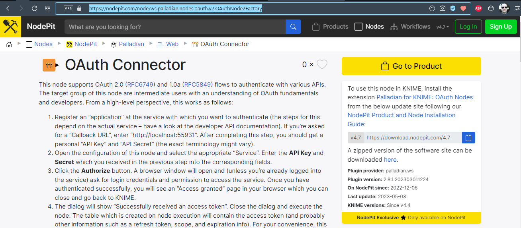Open the RFC5849 link
The width and height of the screenshot is (521, 228).
(x=198, y=85)
